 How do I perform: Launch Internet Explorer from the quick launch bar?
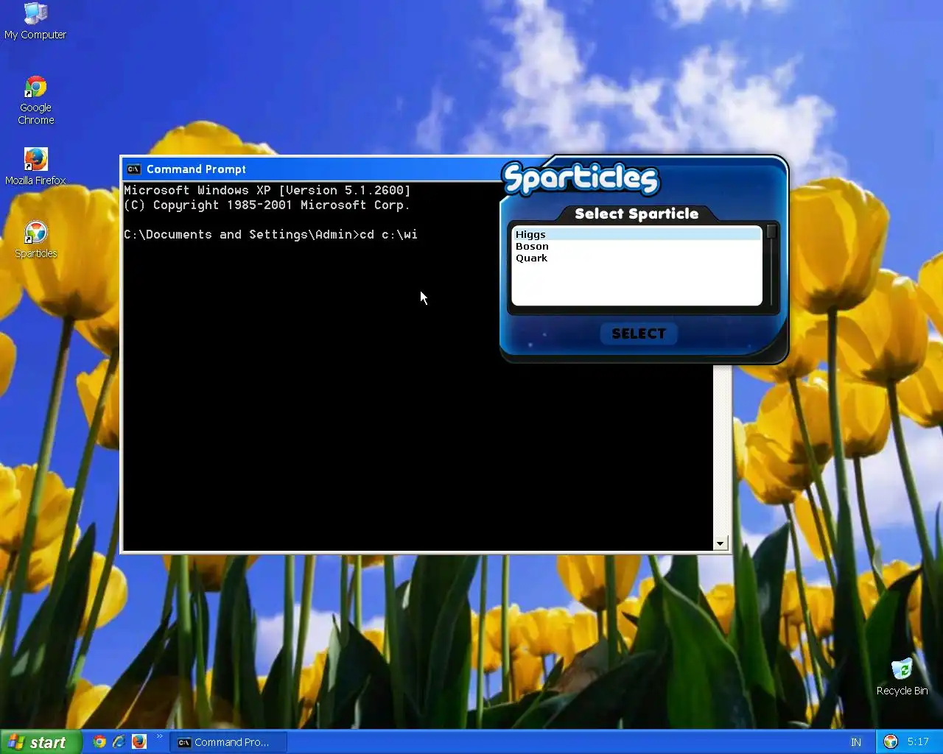coord(119,741)
